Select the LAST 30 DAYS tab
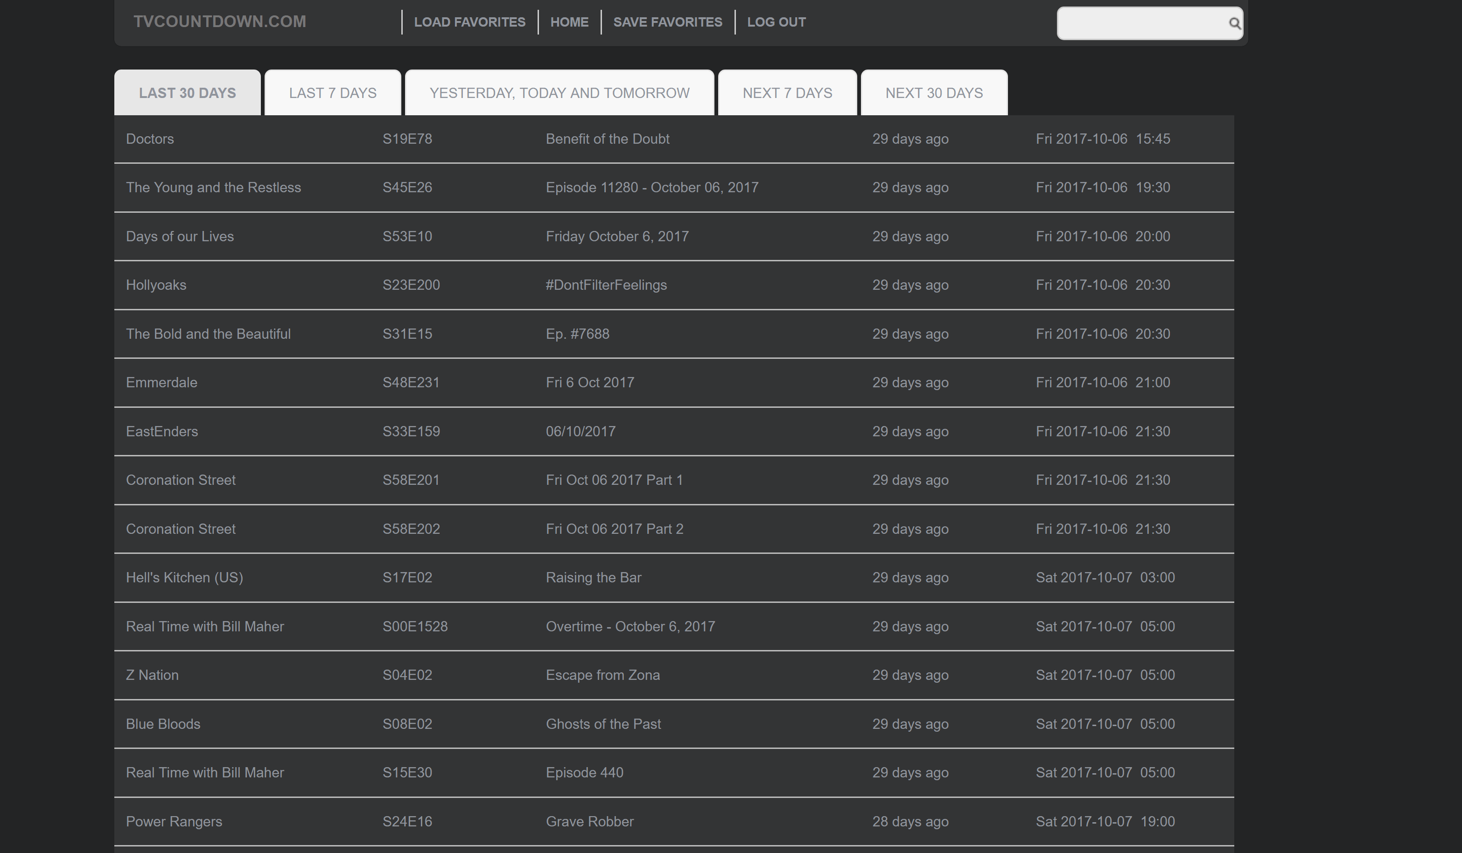Viewport: 1462px width, 853px height. click(x=188, y=93)
